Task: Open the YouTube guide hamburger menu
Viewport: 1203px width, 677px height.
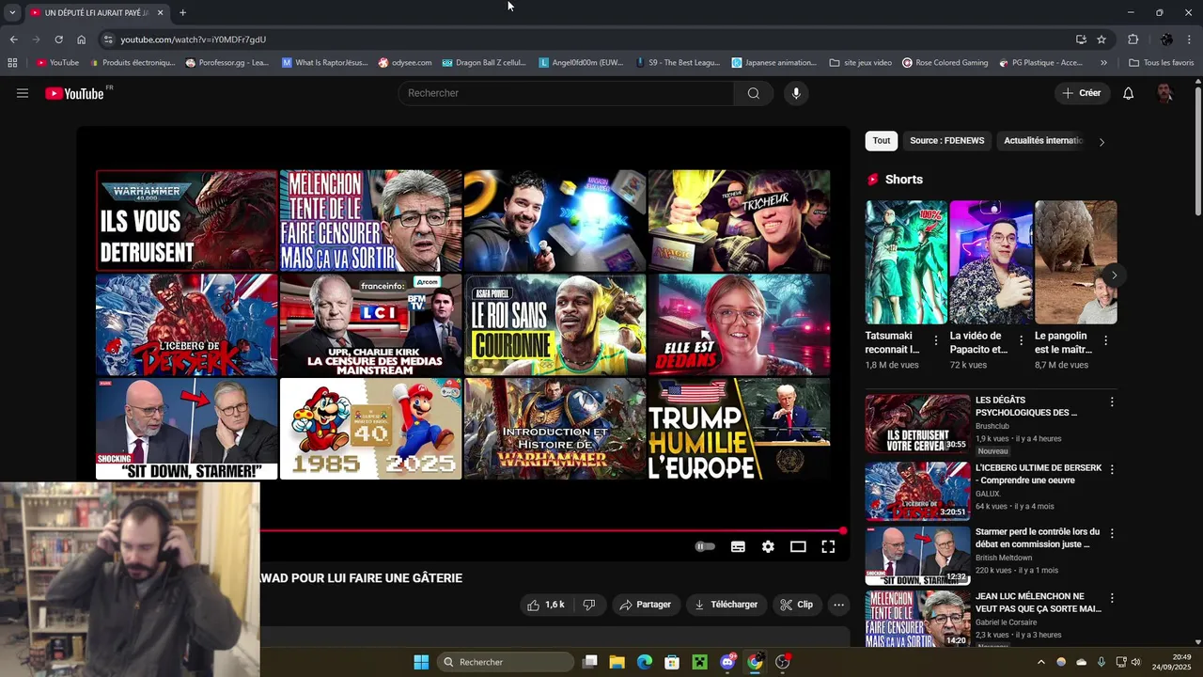Action: (x=23, y=93)
